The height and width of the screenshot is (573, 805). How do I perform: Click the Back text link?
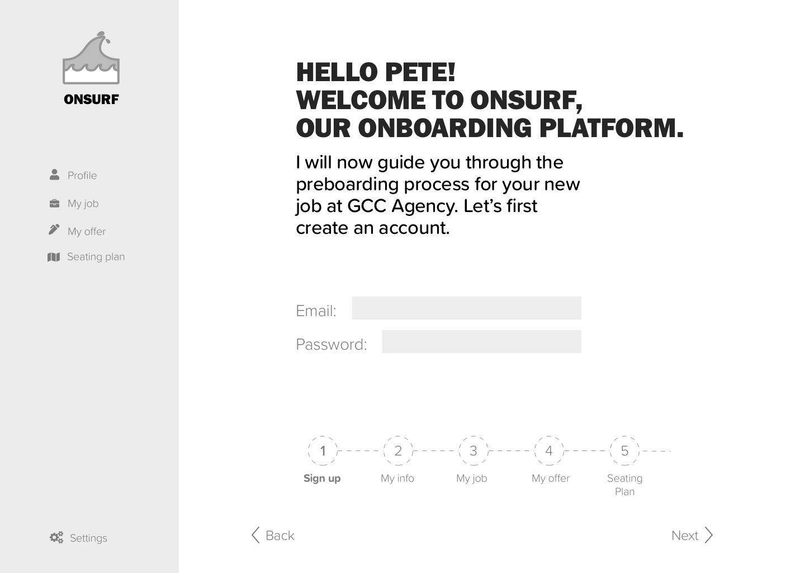[280, 536]
